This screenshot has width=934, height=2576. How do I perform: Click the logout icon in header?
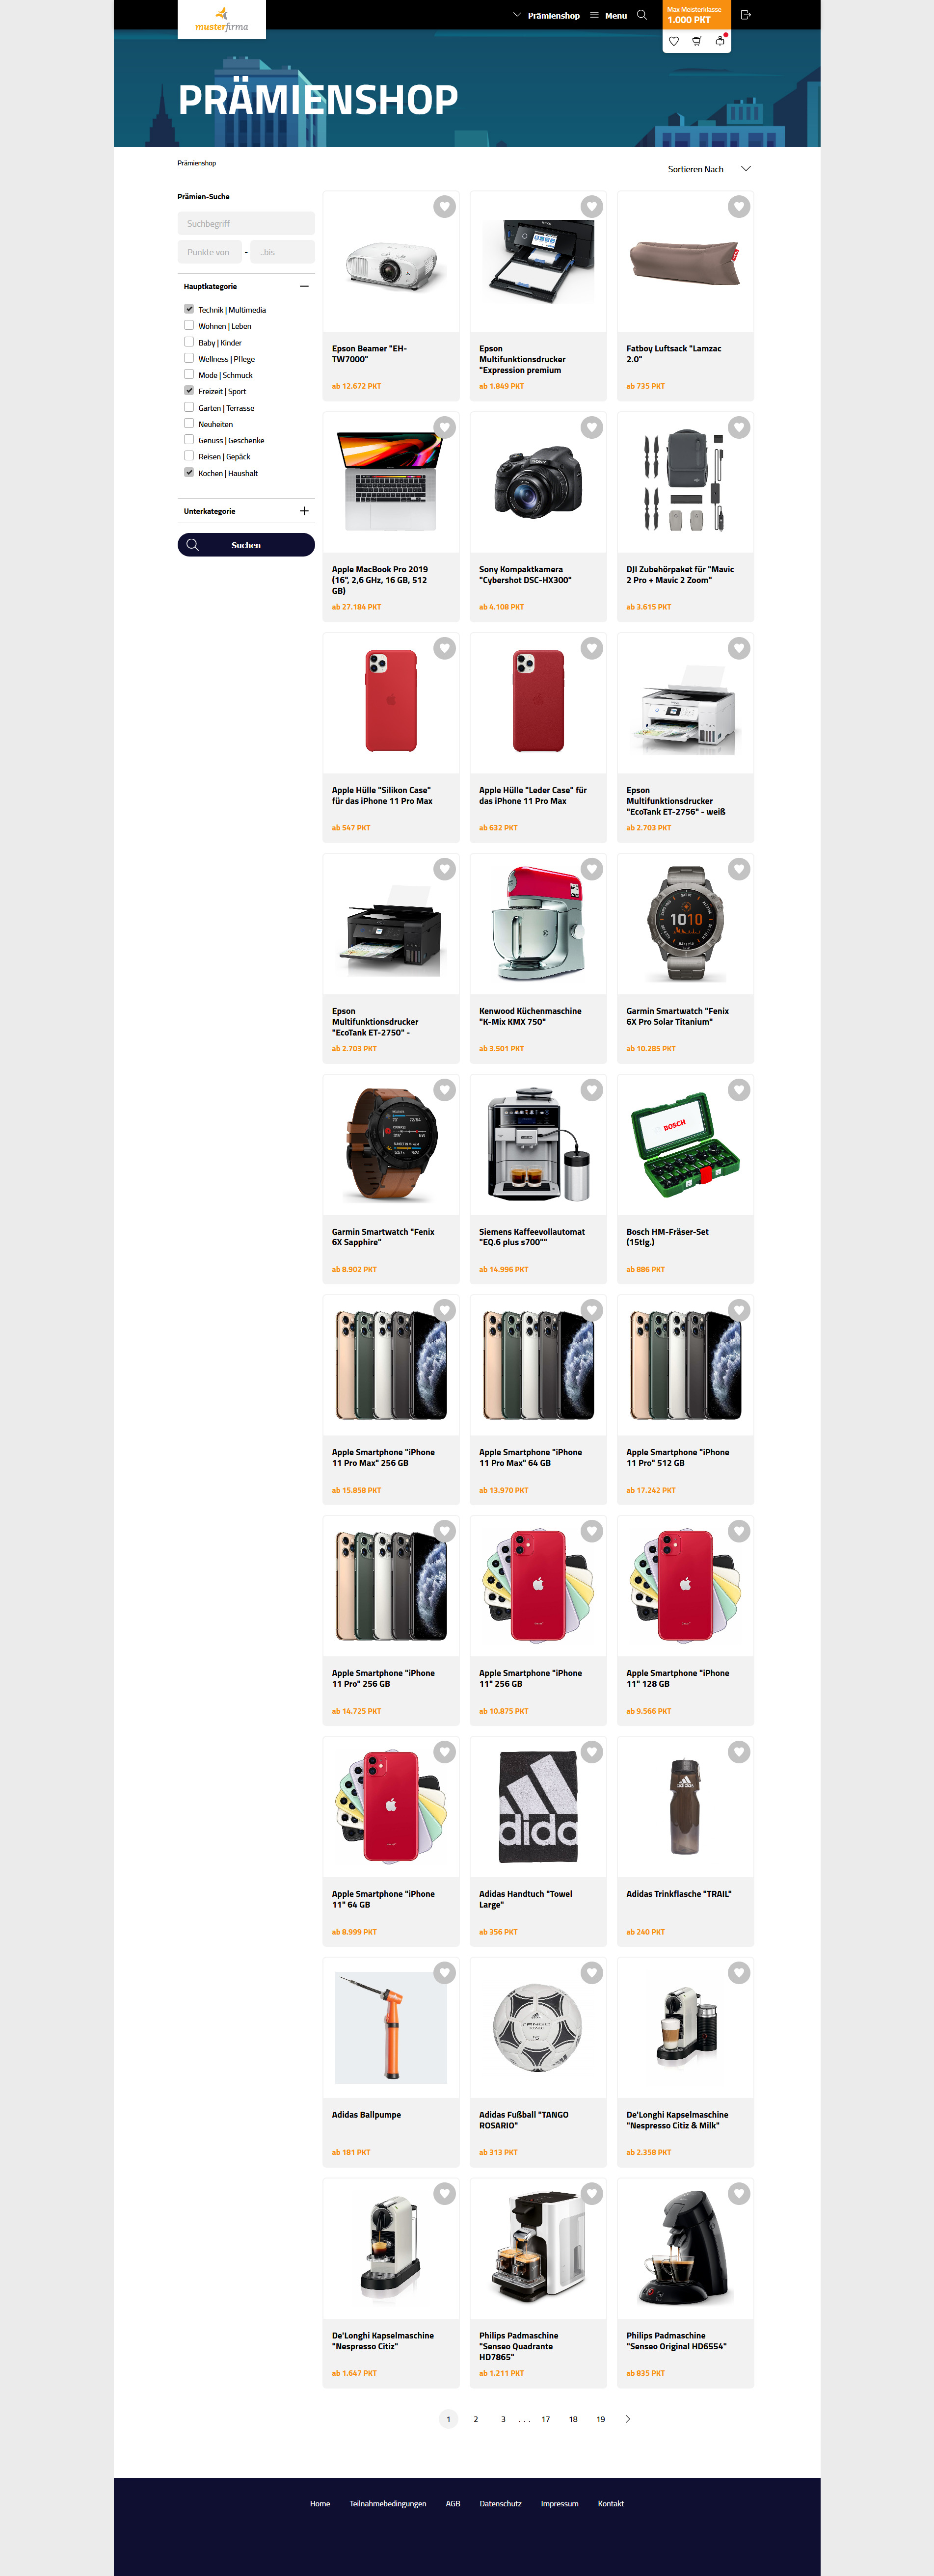(745, 15)
